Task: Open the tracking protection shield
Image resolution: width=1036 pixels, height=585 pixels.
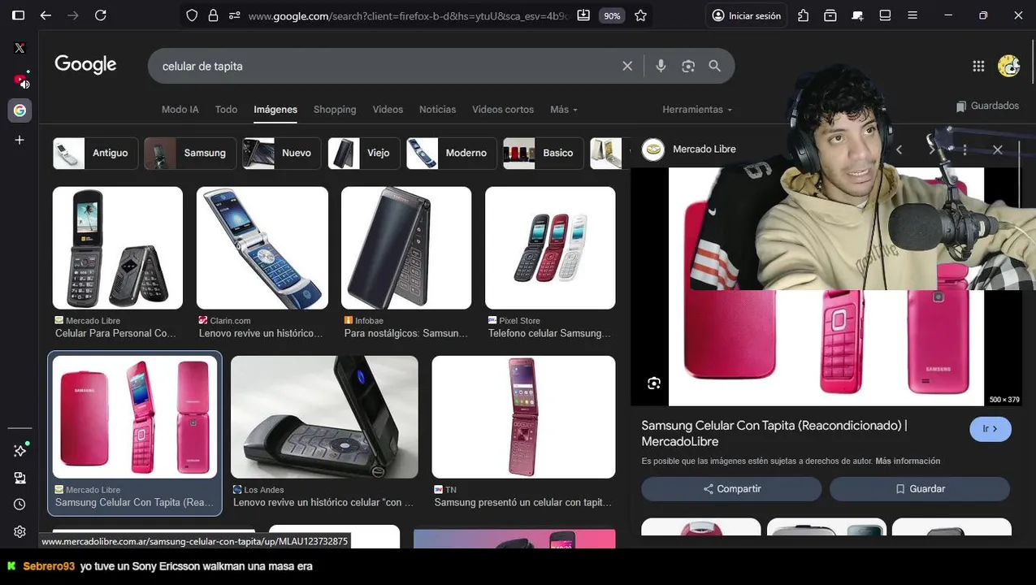Action: (x=192, y=15)
